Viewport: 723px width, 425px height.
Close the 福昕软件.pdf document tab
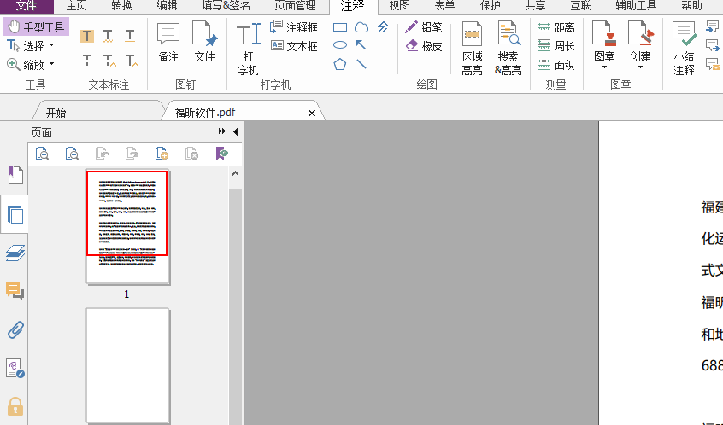point(312,113)
